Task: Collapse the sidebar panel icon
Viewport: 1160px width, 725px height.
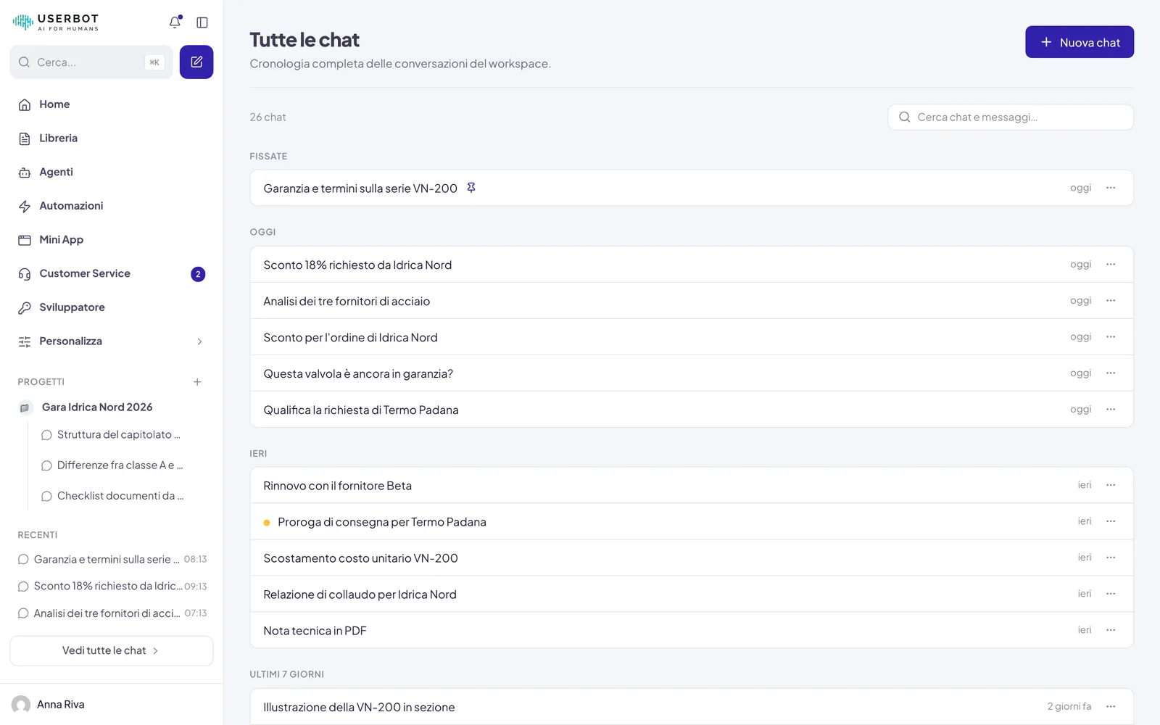Action: (202, 22)
